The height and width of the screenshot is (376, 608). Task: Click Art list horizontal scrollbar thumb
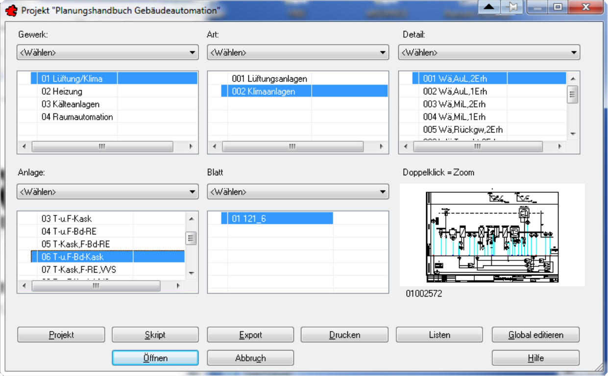click(x=293, y=146)
